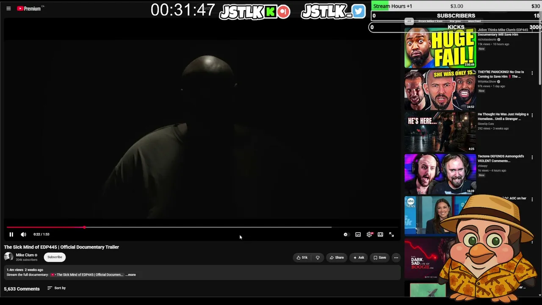This screenshot has height=305, width=542.
Task: Save the video to a playlist
Action: pos(379,258)
